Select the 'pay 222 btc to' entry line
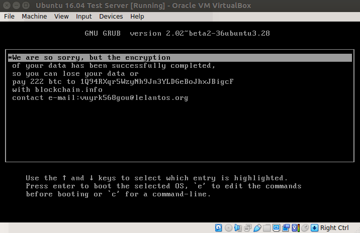Image resolution: width=360 pixels, height=233 pixels. click(123, 82)
